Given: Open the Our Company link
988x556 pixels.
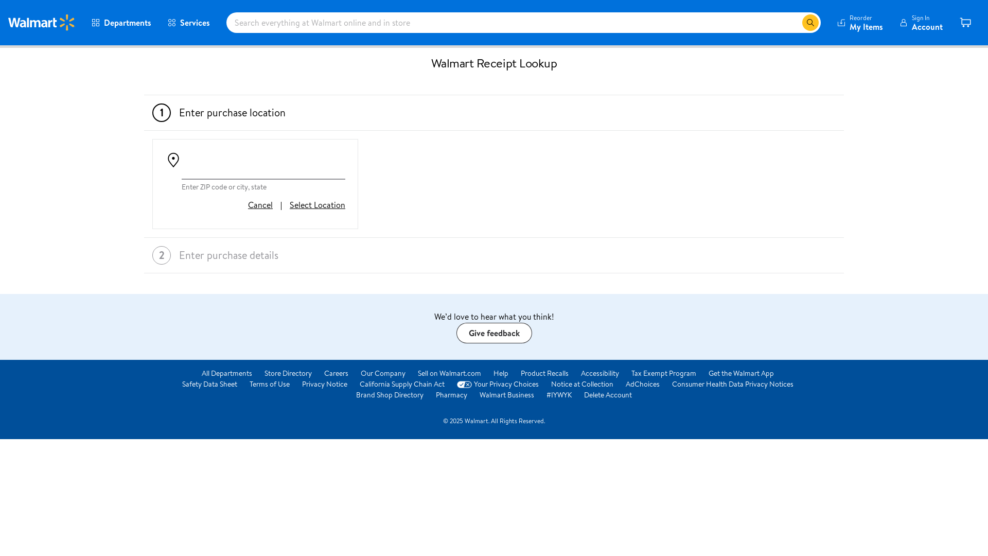Looking at the screenshot, I should [x=383, y=373].
